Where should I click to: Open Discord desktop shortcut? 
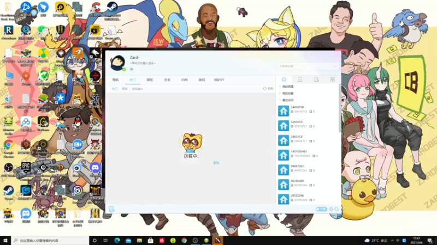[95, 170]
